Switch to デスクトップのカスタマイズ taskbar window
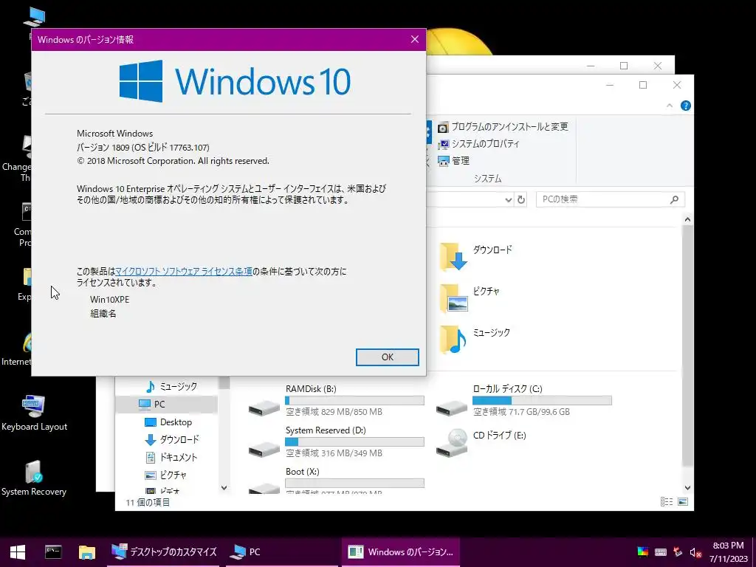Viewport: 756px width, 567px height. 163,552
